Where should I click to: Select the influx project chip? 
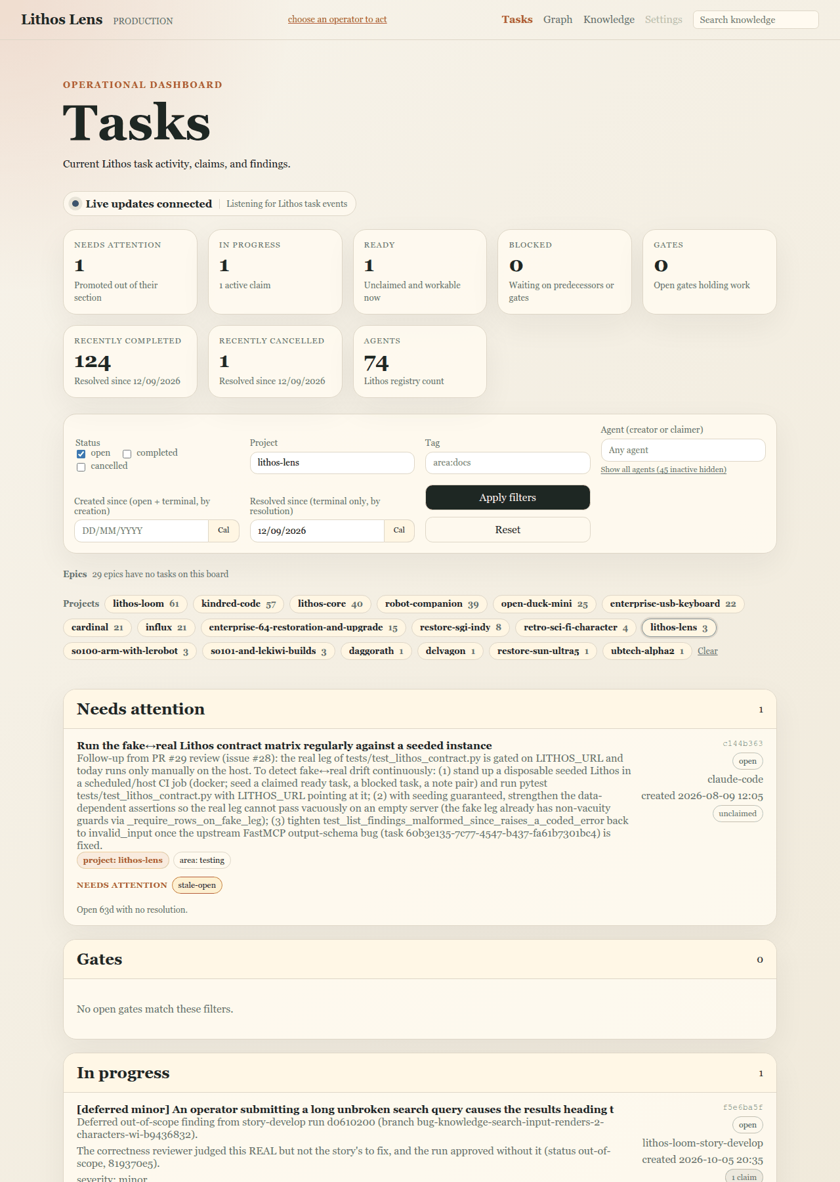pos(166,628)
